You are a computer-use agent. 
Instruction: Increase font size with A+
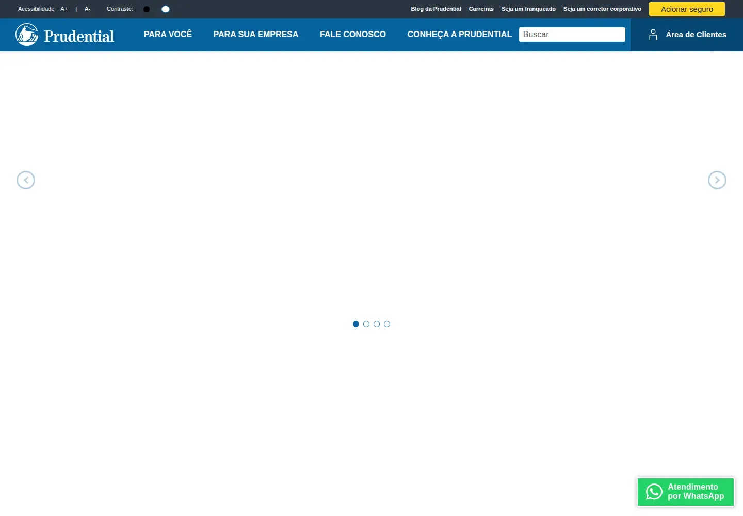coord(64,9)
